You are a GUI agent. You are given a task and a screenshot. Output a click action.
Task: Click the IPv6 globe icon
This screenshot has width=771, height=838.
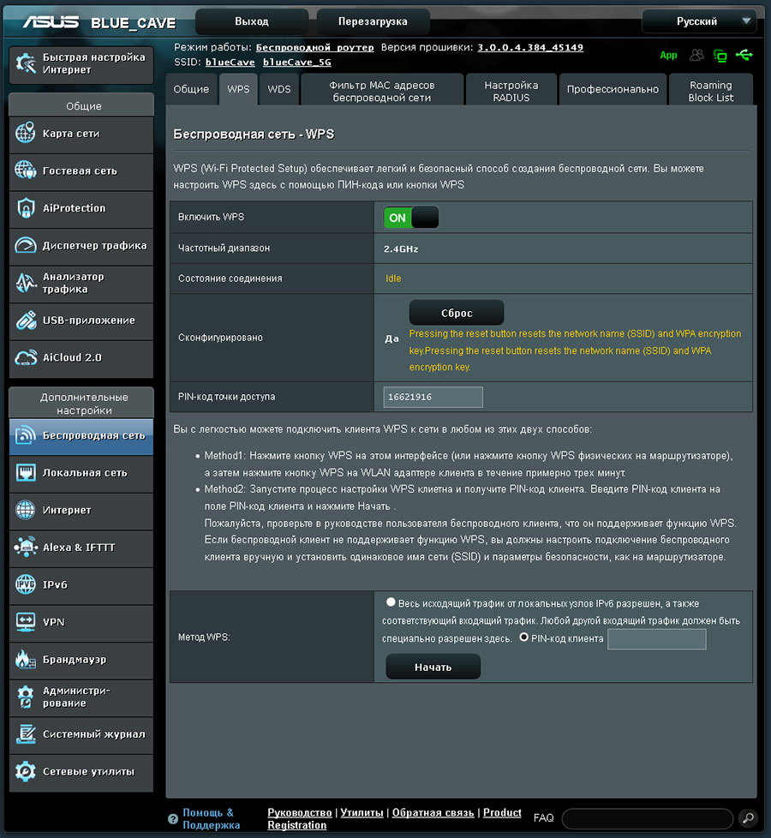click(25, 584)
